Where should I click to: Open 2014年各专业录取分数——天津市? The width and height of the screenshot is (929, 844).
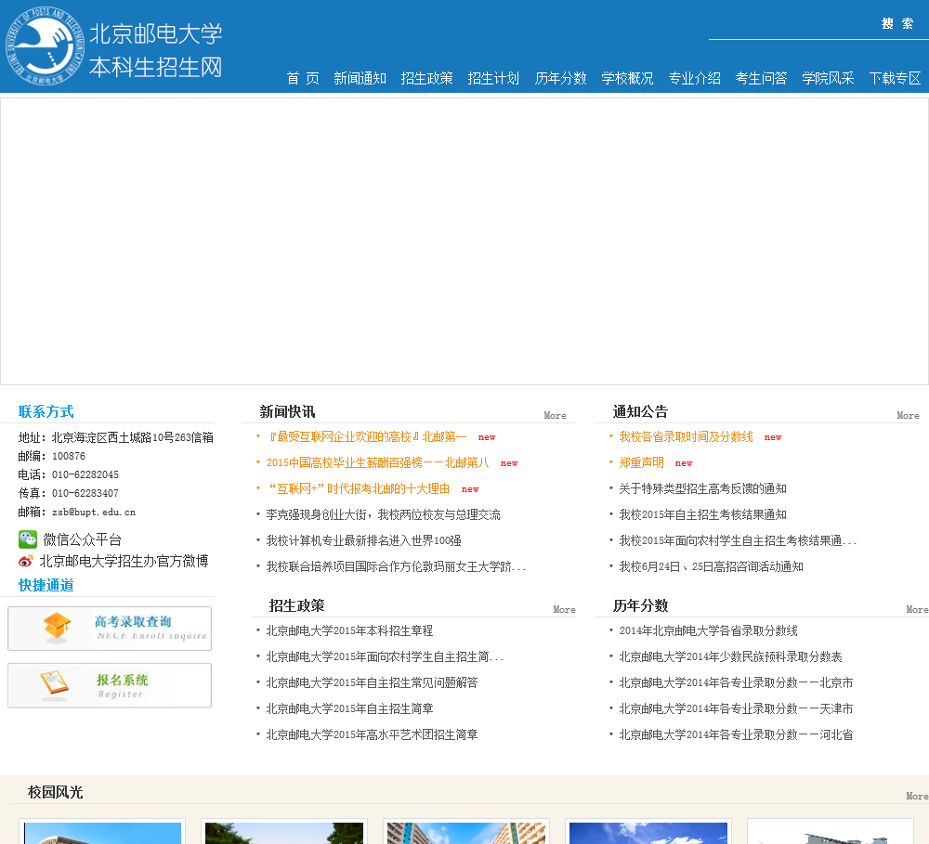coord(736,709)
